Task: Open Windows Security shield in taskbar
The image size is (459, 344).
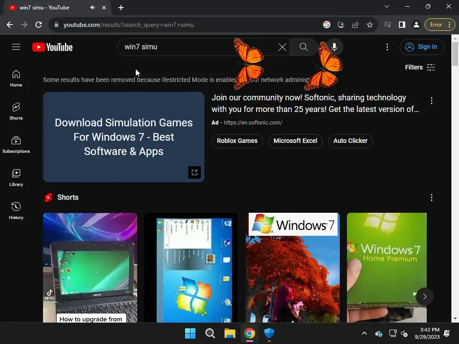Action: pos(269,333)
